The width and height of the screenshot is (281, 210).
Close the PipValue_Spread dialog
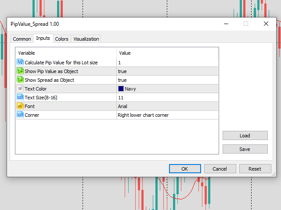266,24
